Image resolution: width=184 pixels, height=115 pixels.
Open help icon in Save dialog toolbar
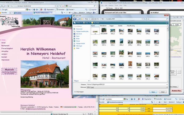(x=167, y=23)
